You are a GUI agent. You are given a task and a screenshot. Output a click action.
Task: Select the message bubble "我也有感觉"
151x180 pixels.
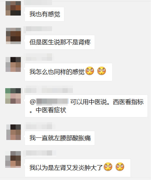pyautogui.click(x=44, y=14)
